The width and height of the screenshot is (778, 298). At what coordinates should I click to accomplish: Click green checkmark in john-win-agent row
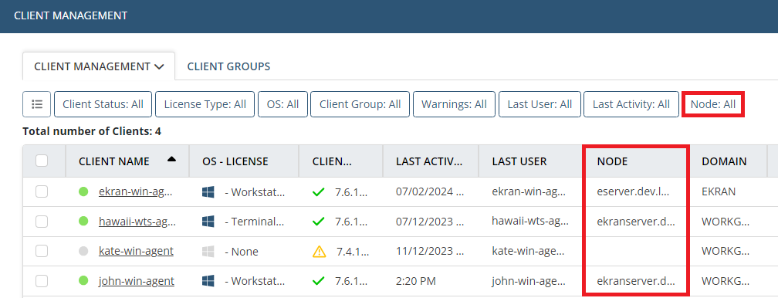point(318,281)
